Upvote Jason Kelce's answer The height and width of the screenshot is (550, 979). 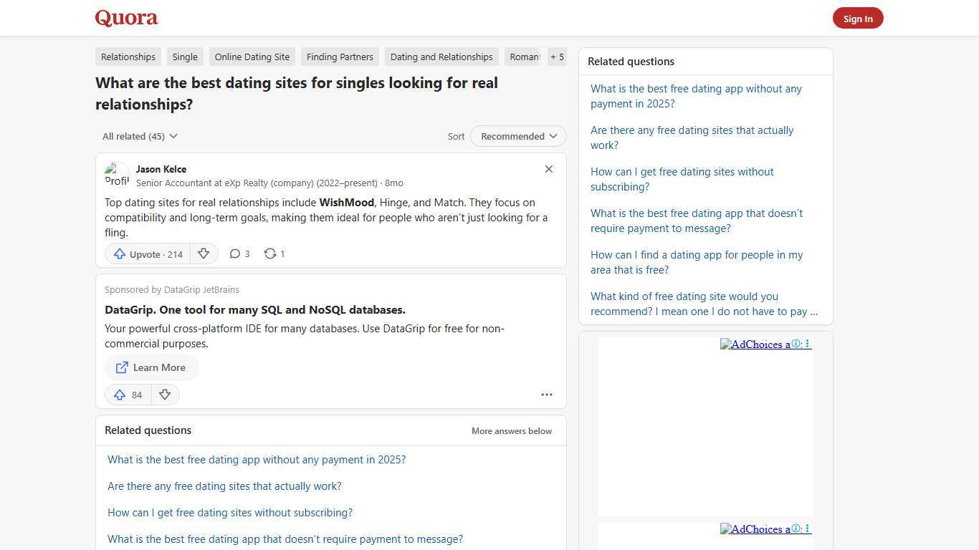pos(146,254)
